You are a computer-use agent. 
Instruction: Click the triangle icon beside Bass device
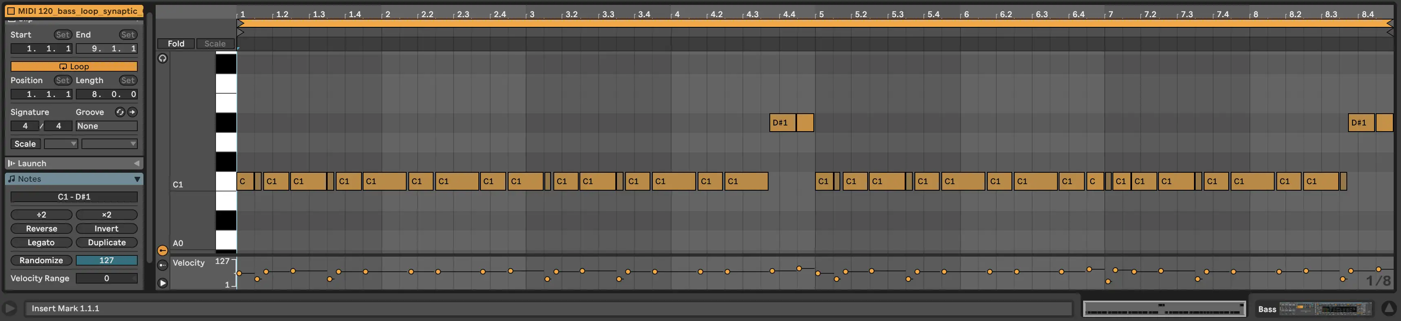click(1388, 308)
